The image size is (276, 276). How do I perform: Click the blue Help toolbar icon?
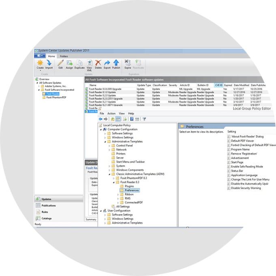tap(132, 119)
